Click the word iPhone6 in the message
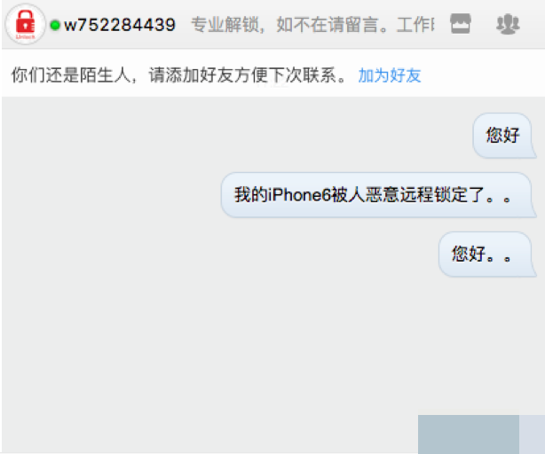This screenshot has width=545, height=454. click(299, 195)
